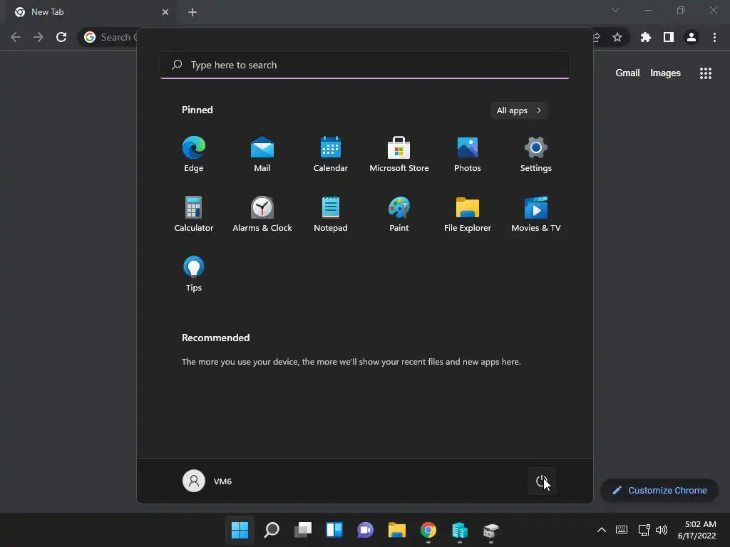Open Widgets from taskbar

pos(334,530)
